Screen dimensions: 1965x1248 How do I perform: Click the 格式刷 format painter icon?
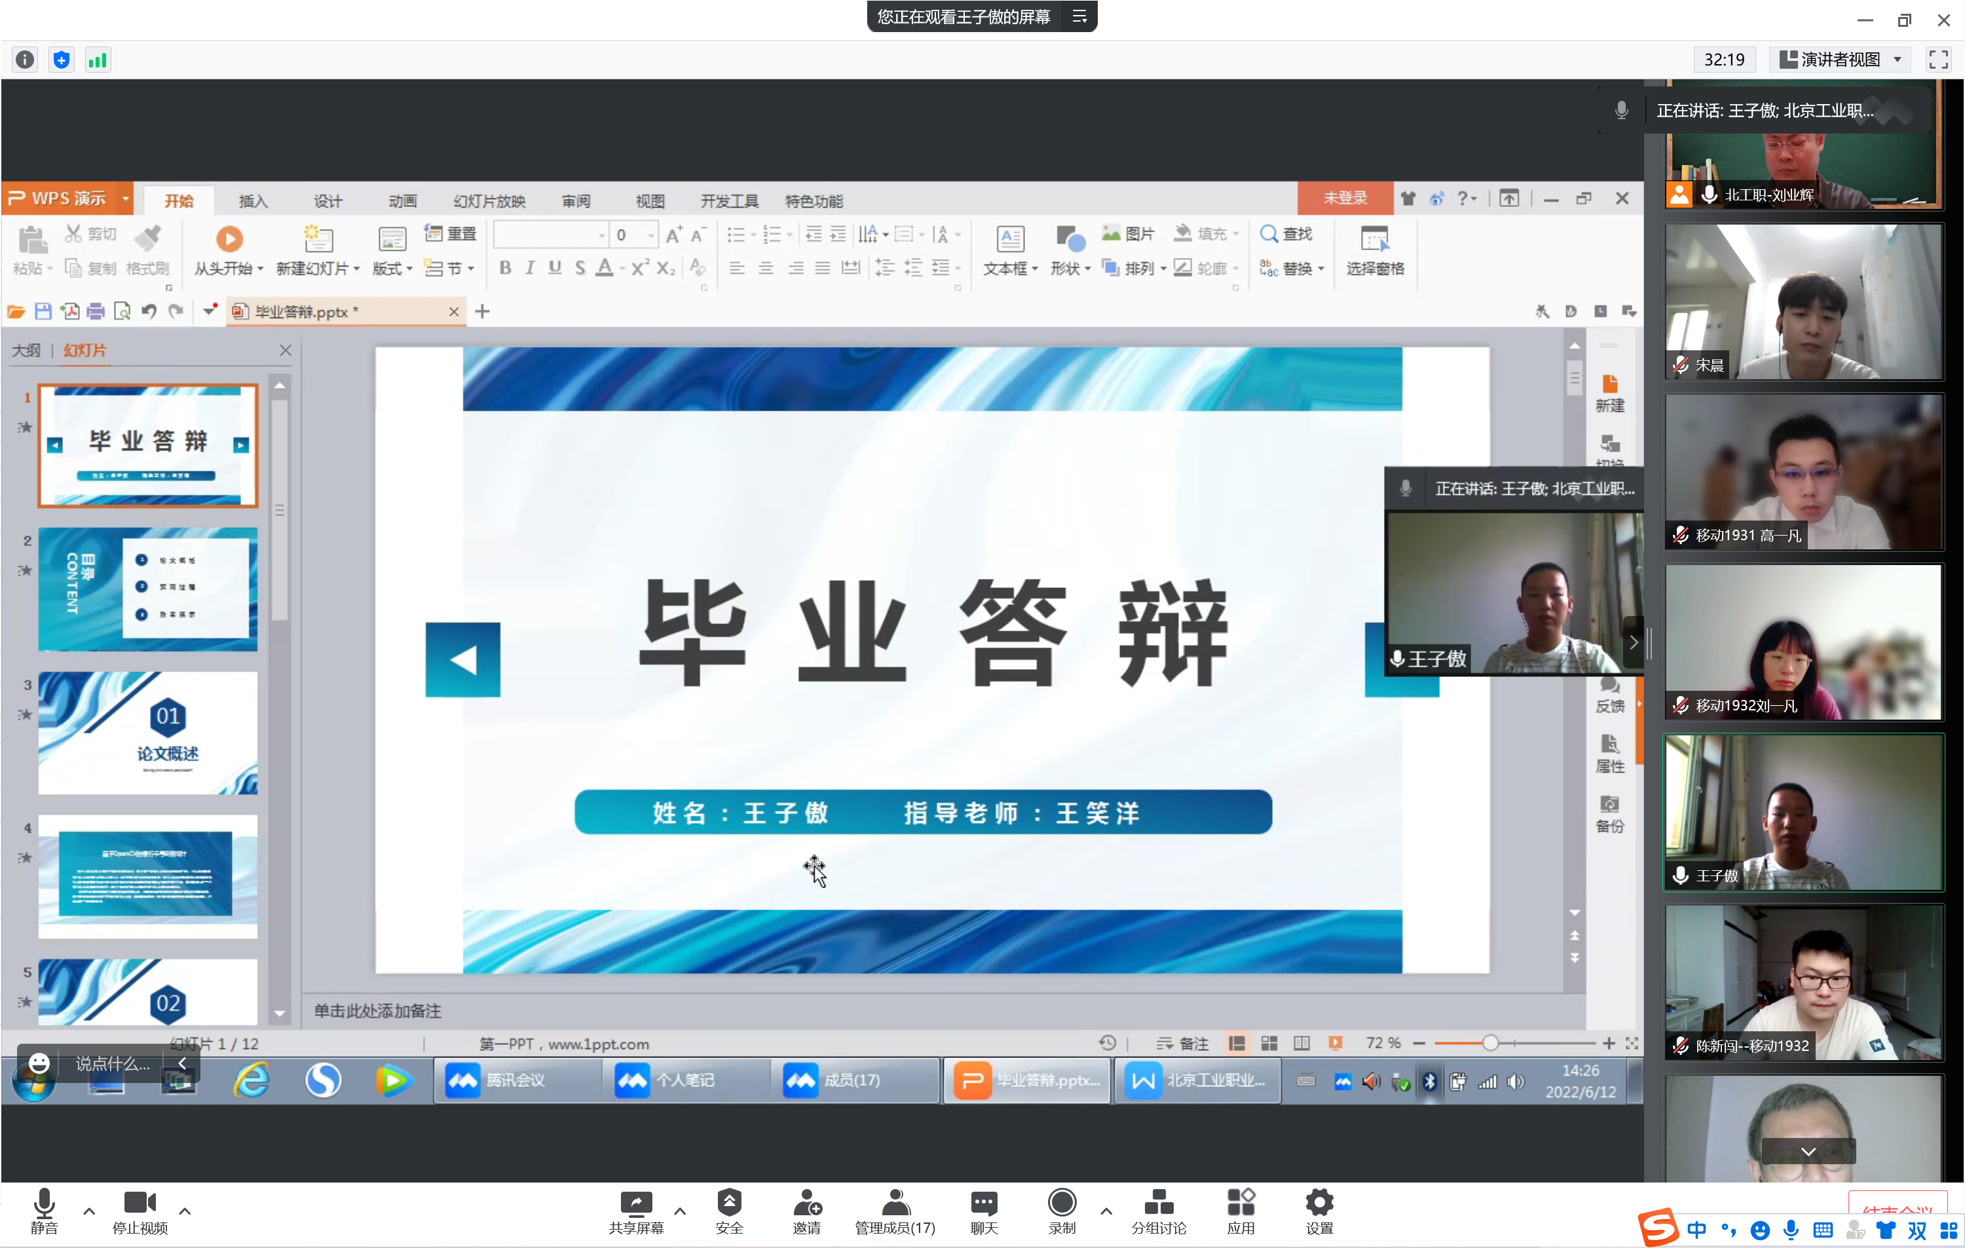[x=147, y=238]
